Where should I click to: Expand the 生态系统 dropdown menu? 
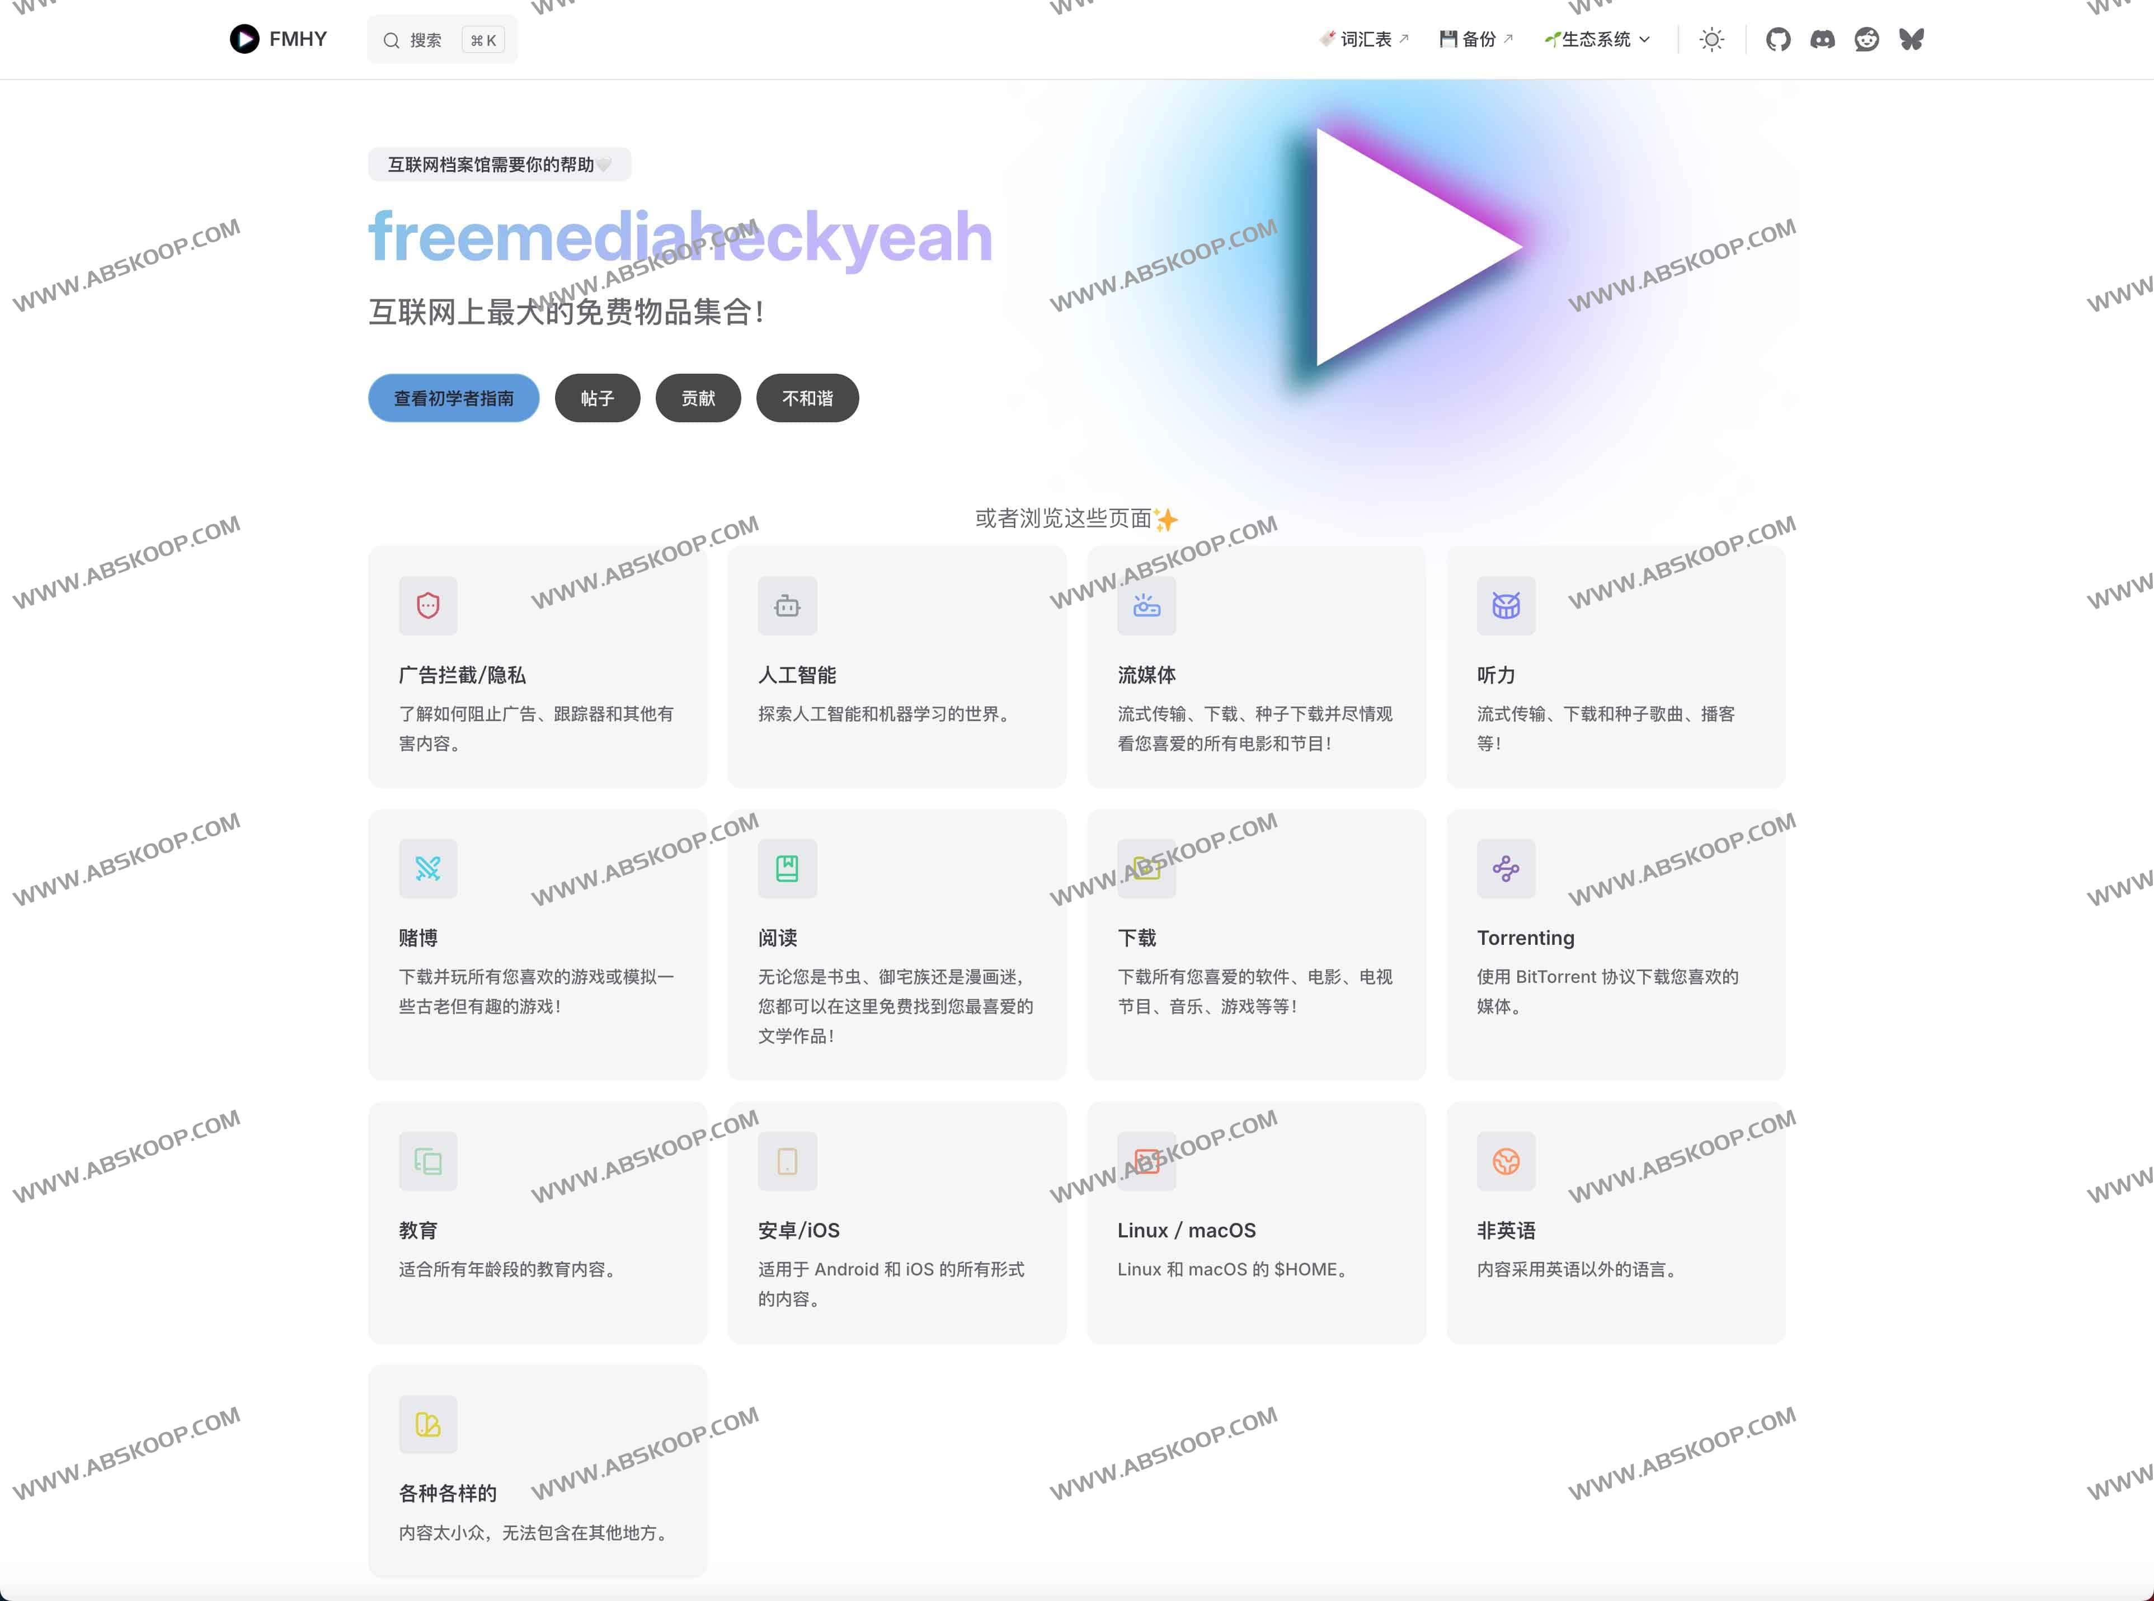1596,39
